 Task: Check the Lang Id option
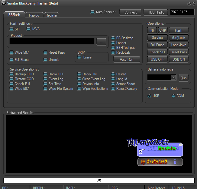(x=113, y=79)
